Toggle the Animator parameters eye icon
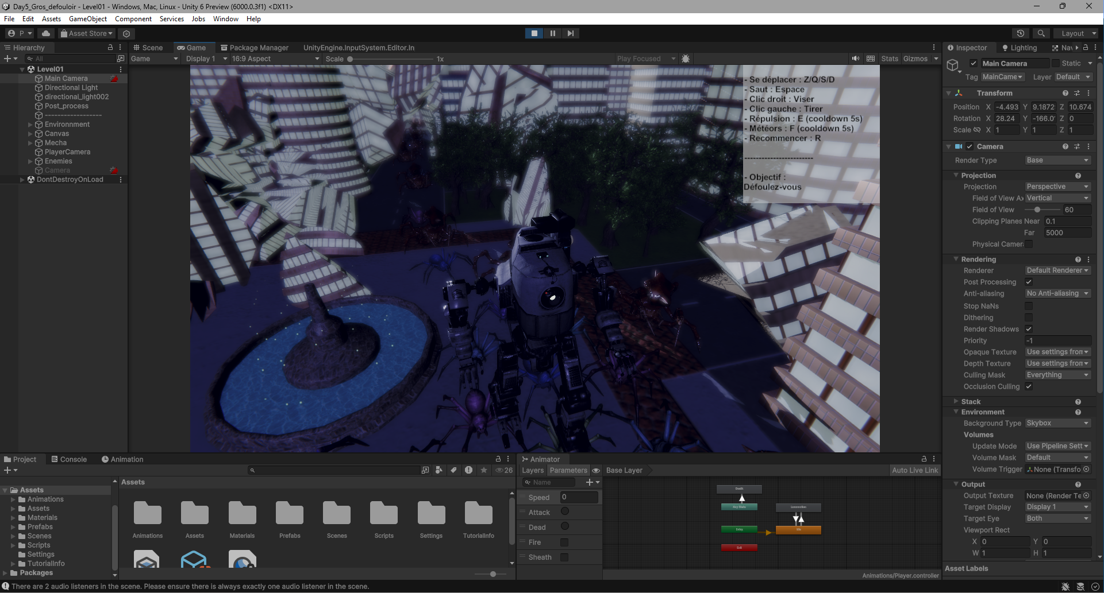Image resolution: width=1104 pixels, height=593 pixels. click(596, 470)
